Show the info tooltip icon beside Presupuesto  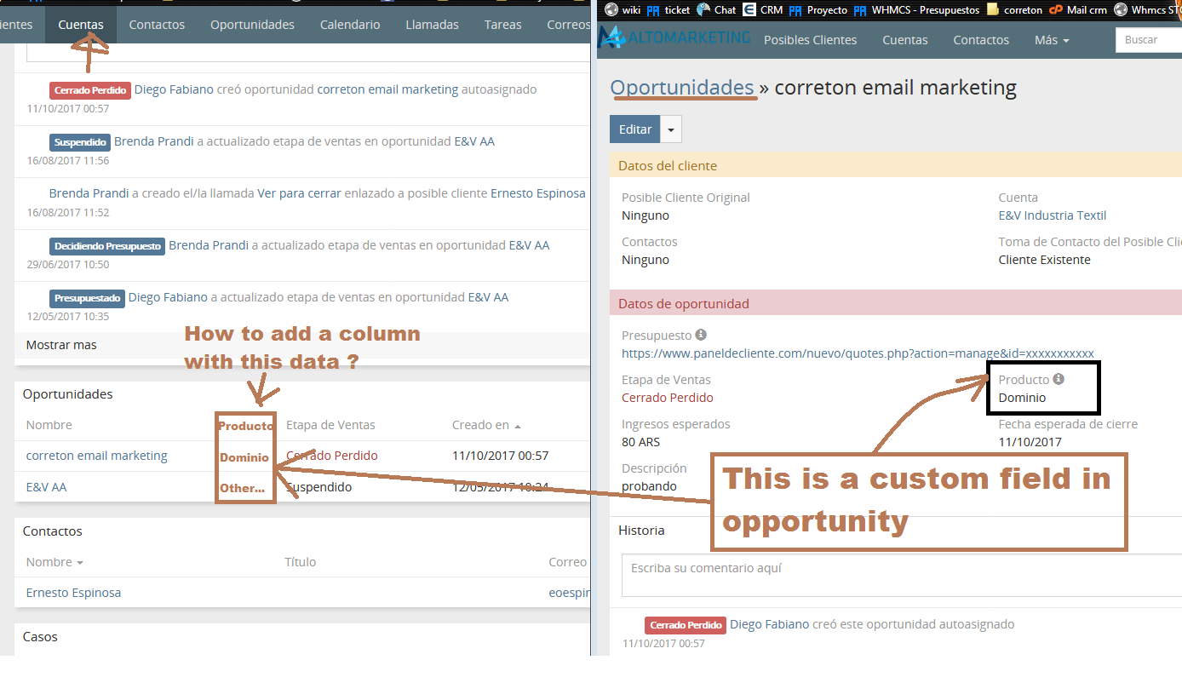click(701, 335)
